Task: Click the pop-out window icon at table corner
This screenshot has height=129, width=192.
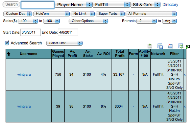Action: (188, 47)
